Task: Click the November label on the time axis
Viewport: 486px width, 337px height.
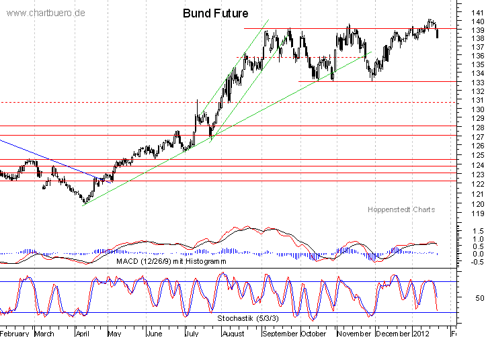Action: click(x=354, y=333)
